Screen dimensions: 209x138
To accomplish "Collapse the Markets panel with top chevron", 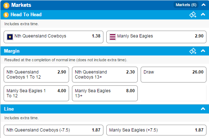I will click(x=203, y=5).
